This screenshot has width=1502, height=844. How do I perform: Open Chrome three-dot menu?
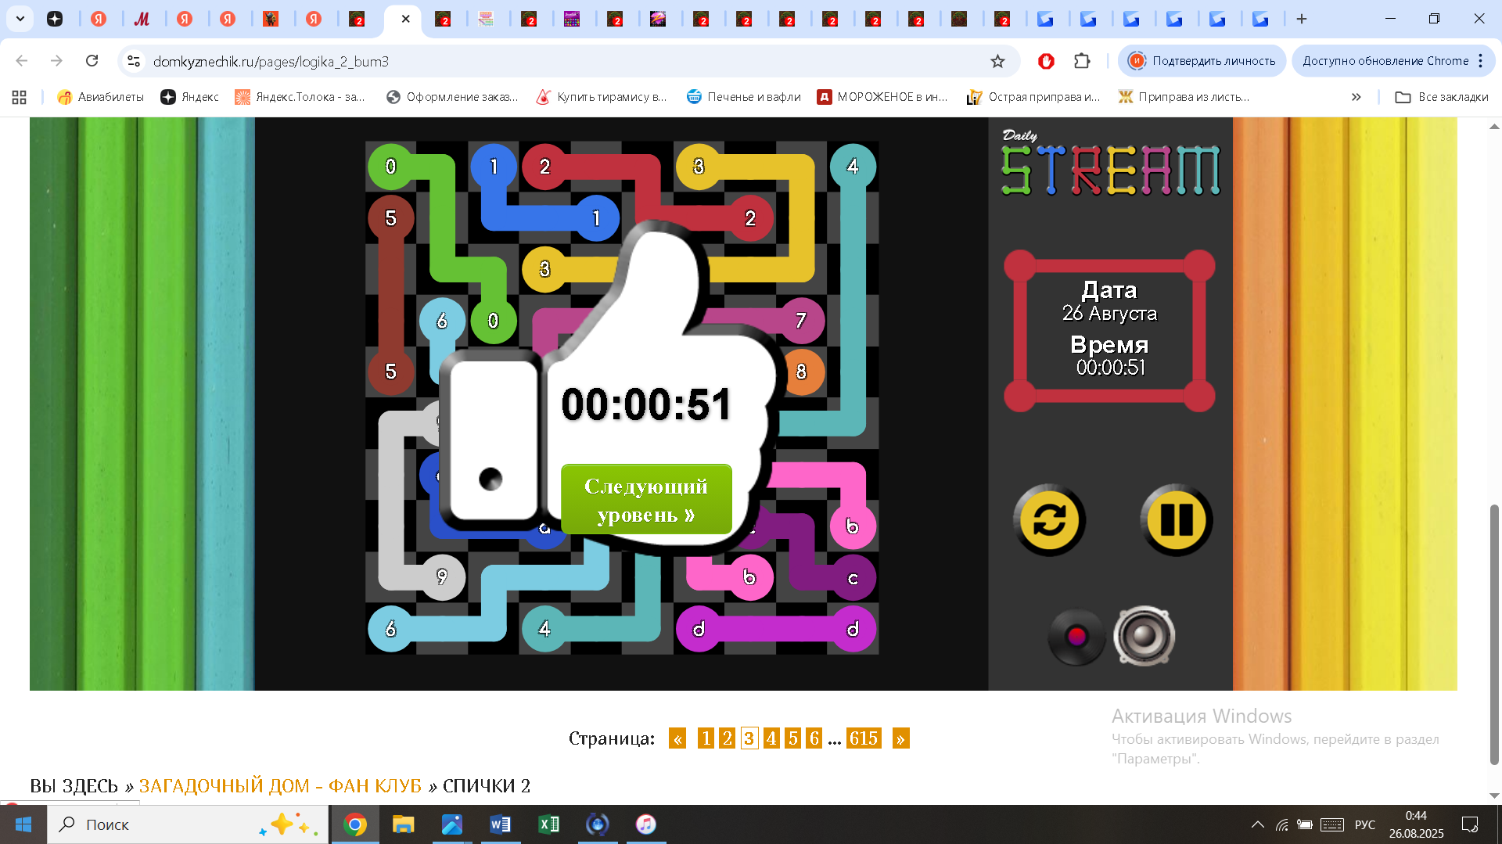coord(1481,61)
